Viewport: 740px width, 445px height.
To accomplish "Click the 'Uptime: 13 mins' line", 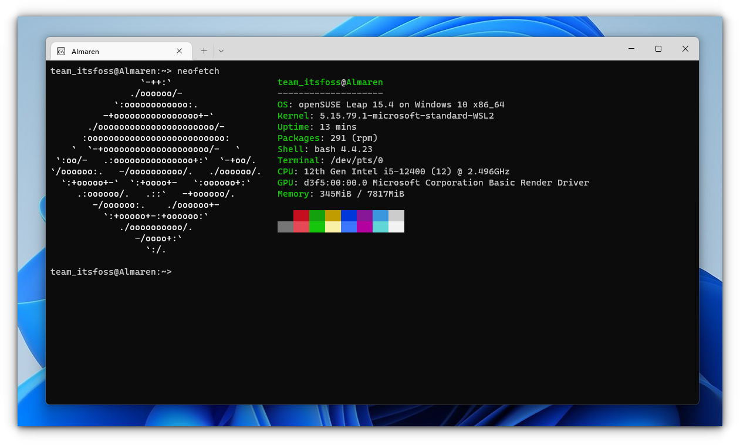I will coord(317,127).
